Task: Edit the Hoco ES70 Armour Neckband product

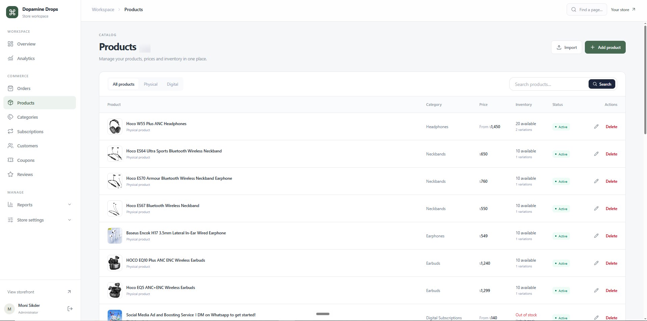Action: pos(596,181)
